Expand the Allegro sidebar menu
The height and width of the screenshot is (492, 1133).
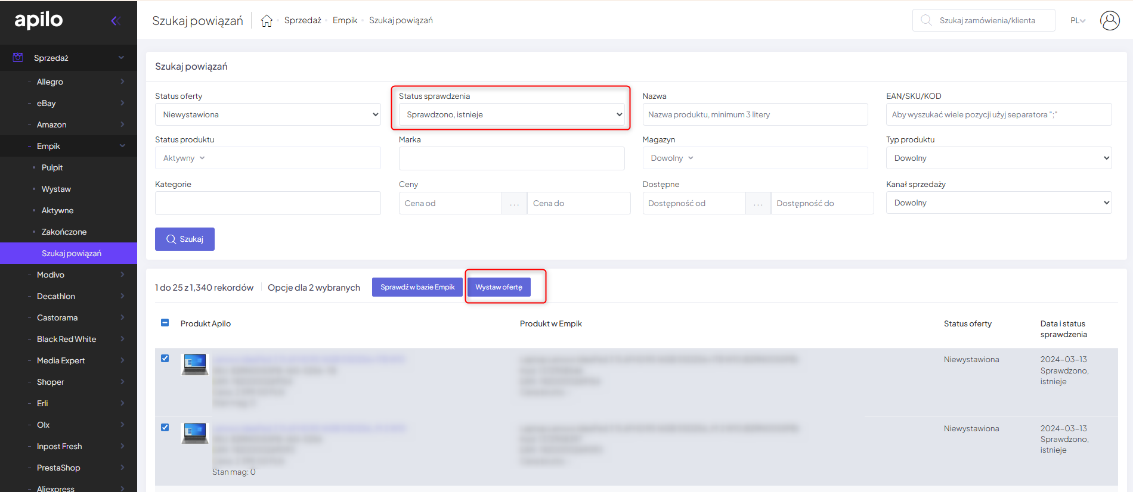[50, 82]
